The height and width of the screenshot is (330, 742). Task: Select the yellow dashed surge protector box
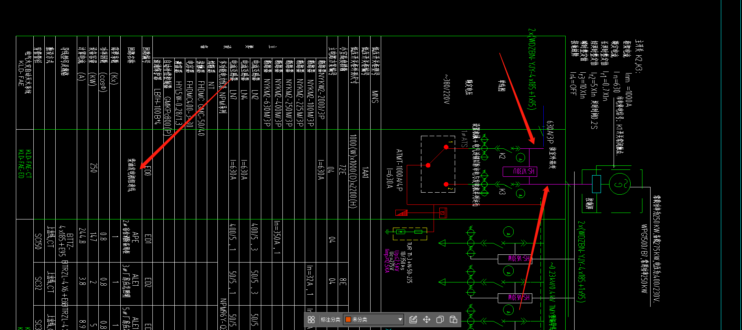[410, 234]
